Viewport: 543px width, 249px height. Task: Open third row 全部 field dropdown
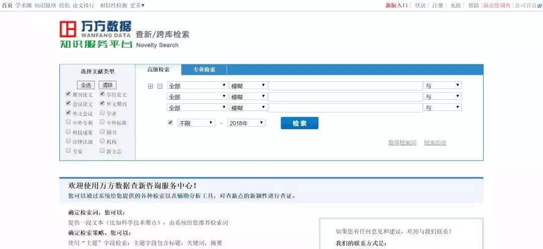[x=198, y=107]
